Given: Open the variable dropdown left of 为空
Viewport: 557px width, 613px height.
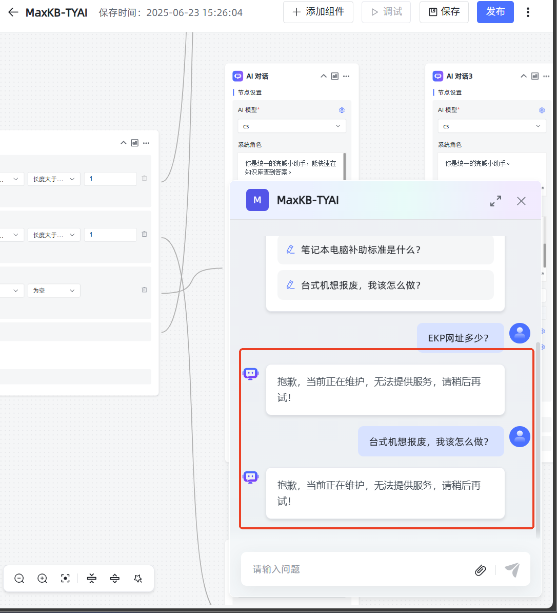Looking at the screenshot, I should (x=11, y=291).
